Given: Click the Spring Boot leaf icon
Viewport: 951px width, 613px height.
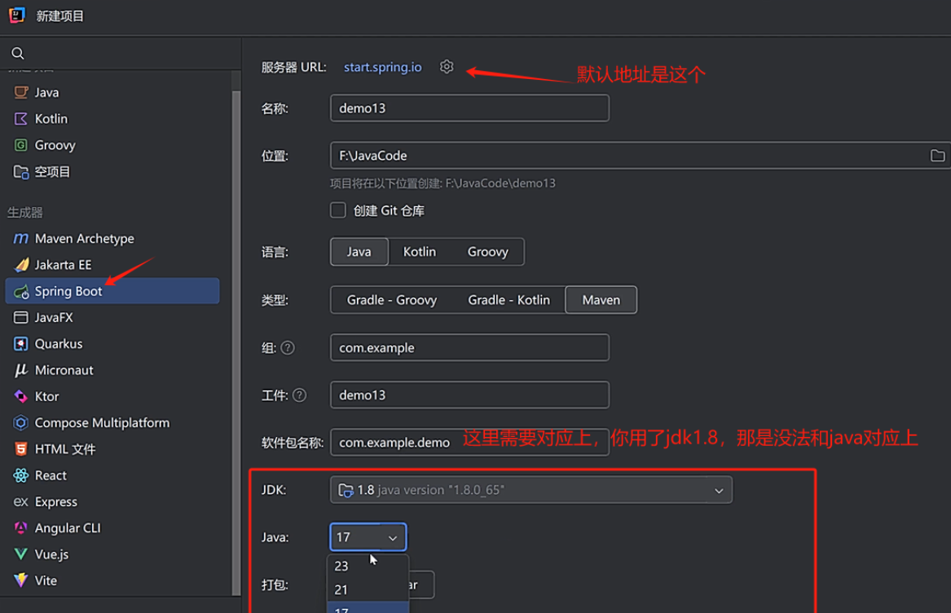Looking at the screenshot, I should click(20, 291).
